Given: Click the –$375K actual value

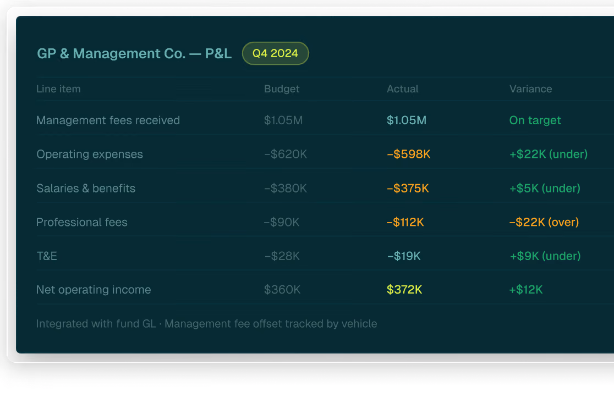Looking at the screenshot, I should [408, 188].
